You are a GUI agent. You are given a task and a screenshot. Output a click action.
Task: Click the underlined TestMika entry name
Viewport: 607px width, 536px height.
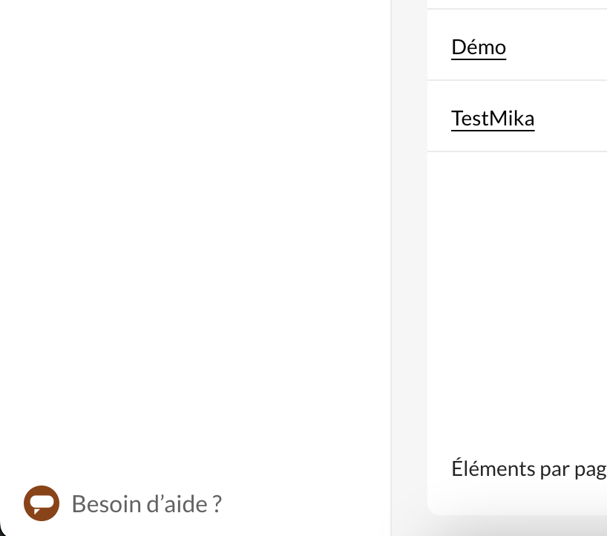click(x=493, y=119)
